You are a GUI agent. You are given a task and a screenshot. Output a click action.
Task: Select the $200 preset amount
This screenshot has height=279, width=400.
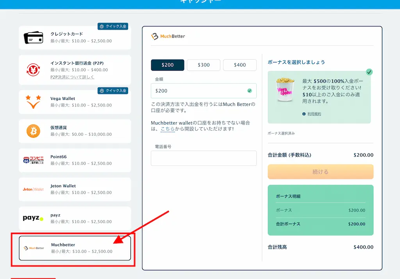(168, 65)
